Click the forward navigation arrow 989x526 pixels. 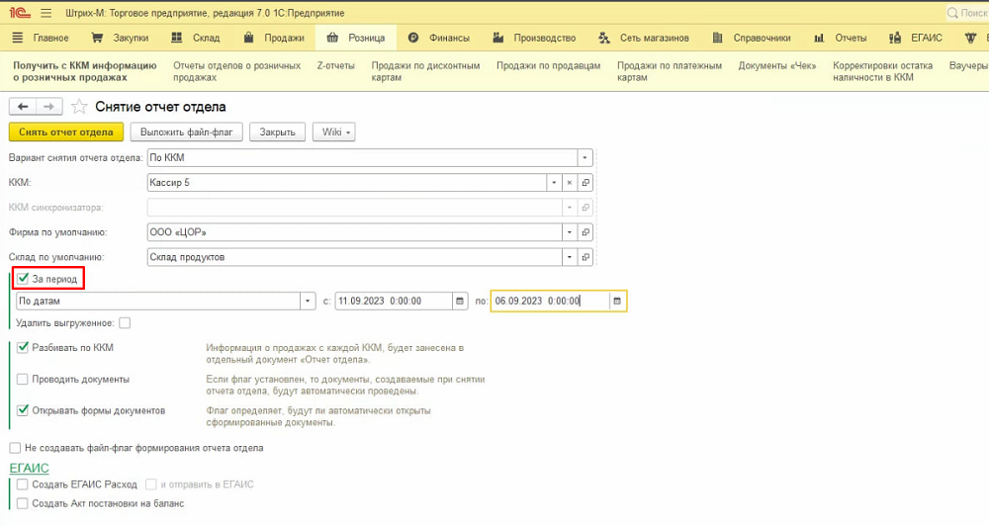[49, 107]
